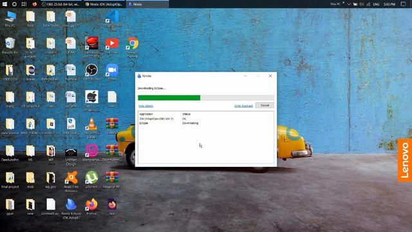Open the DeeAutoPro folder
Viewport: 412px width, 232px height.
pyautogui.click(x=10, y=153)
